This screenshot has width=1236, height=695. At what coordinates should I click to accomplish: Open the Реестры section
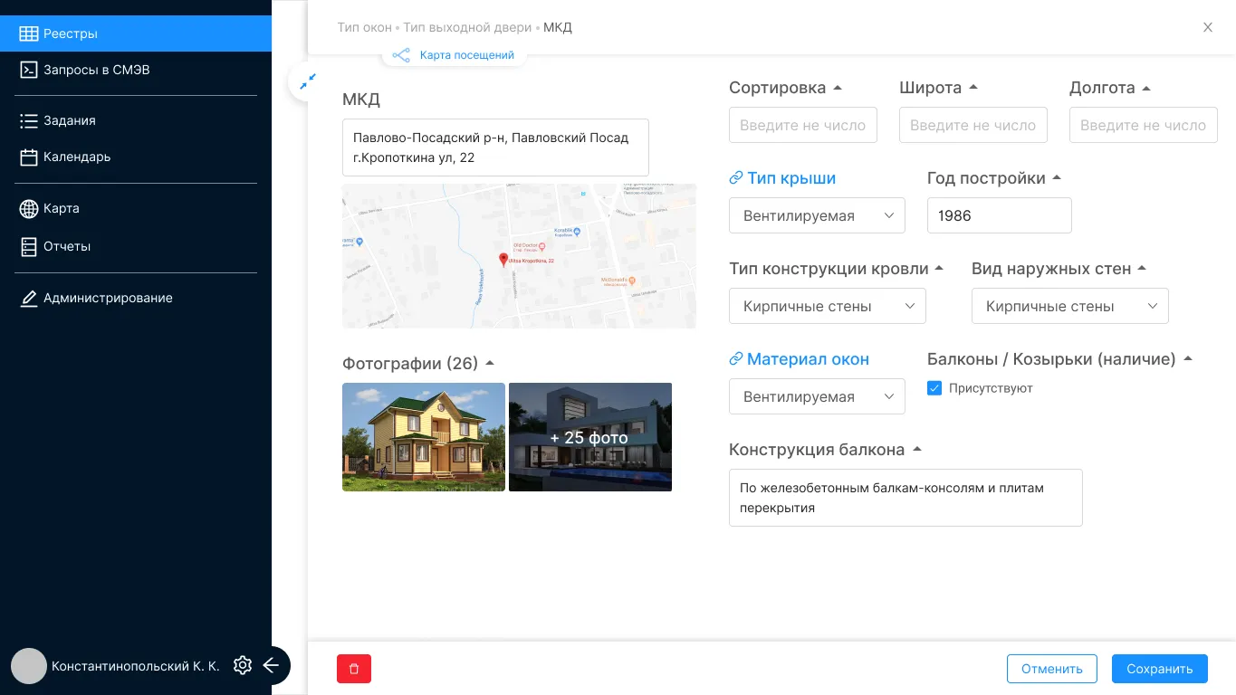pos(136,33)
